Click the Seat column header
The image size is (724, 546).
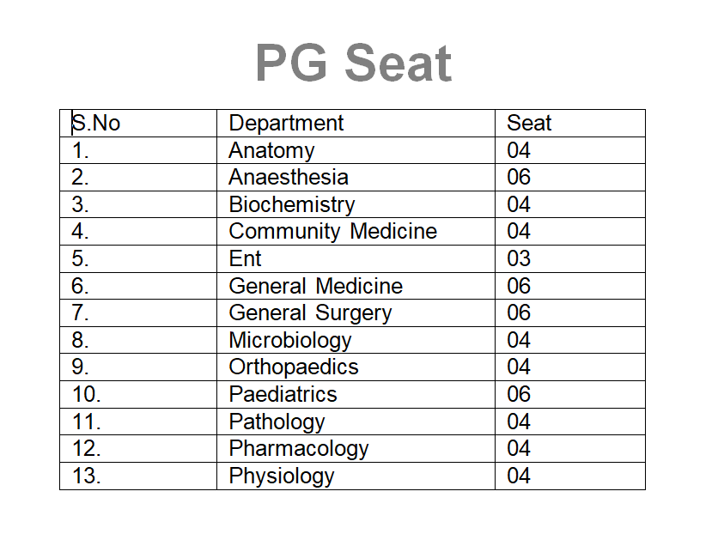click(x=529, y=124)
